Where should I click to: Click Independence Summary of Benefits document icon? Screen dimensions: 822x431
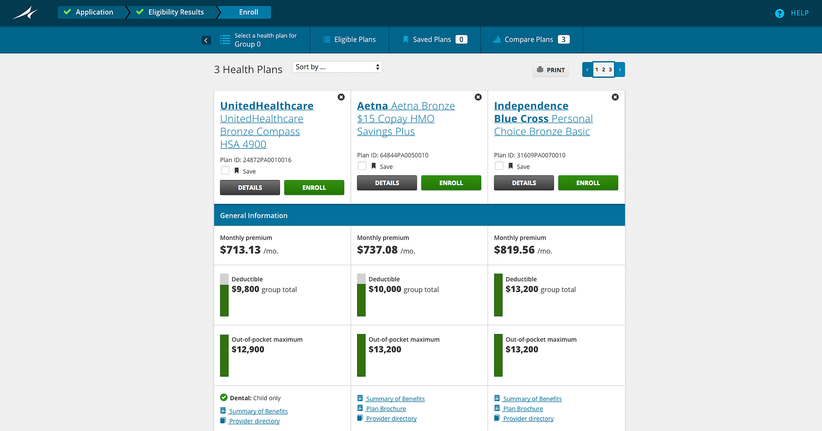(x=497, y=398)
